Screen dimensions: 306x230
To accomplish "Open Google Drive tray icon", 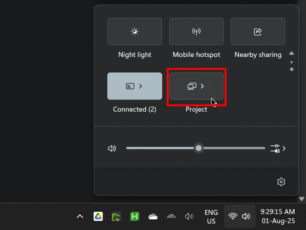I will pyautogui.click(x=98, y=216).
